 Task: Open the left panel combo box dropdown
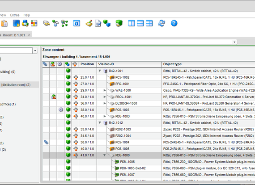[35, 50]
